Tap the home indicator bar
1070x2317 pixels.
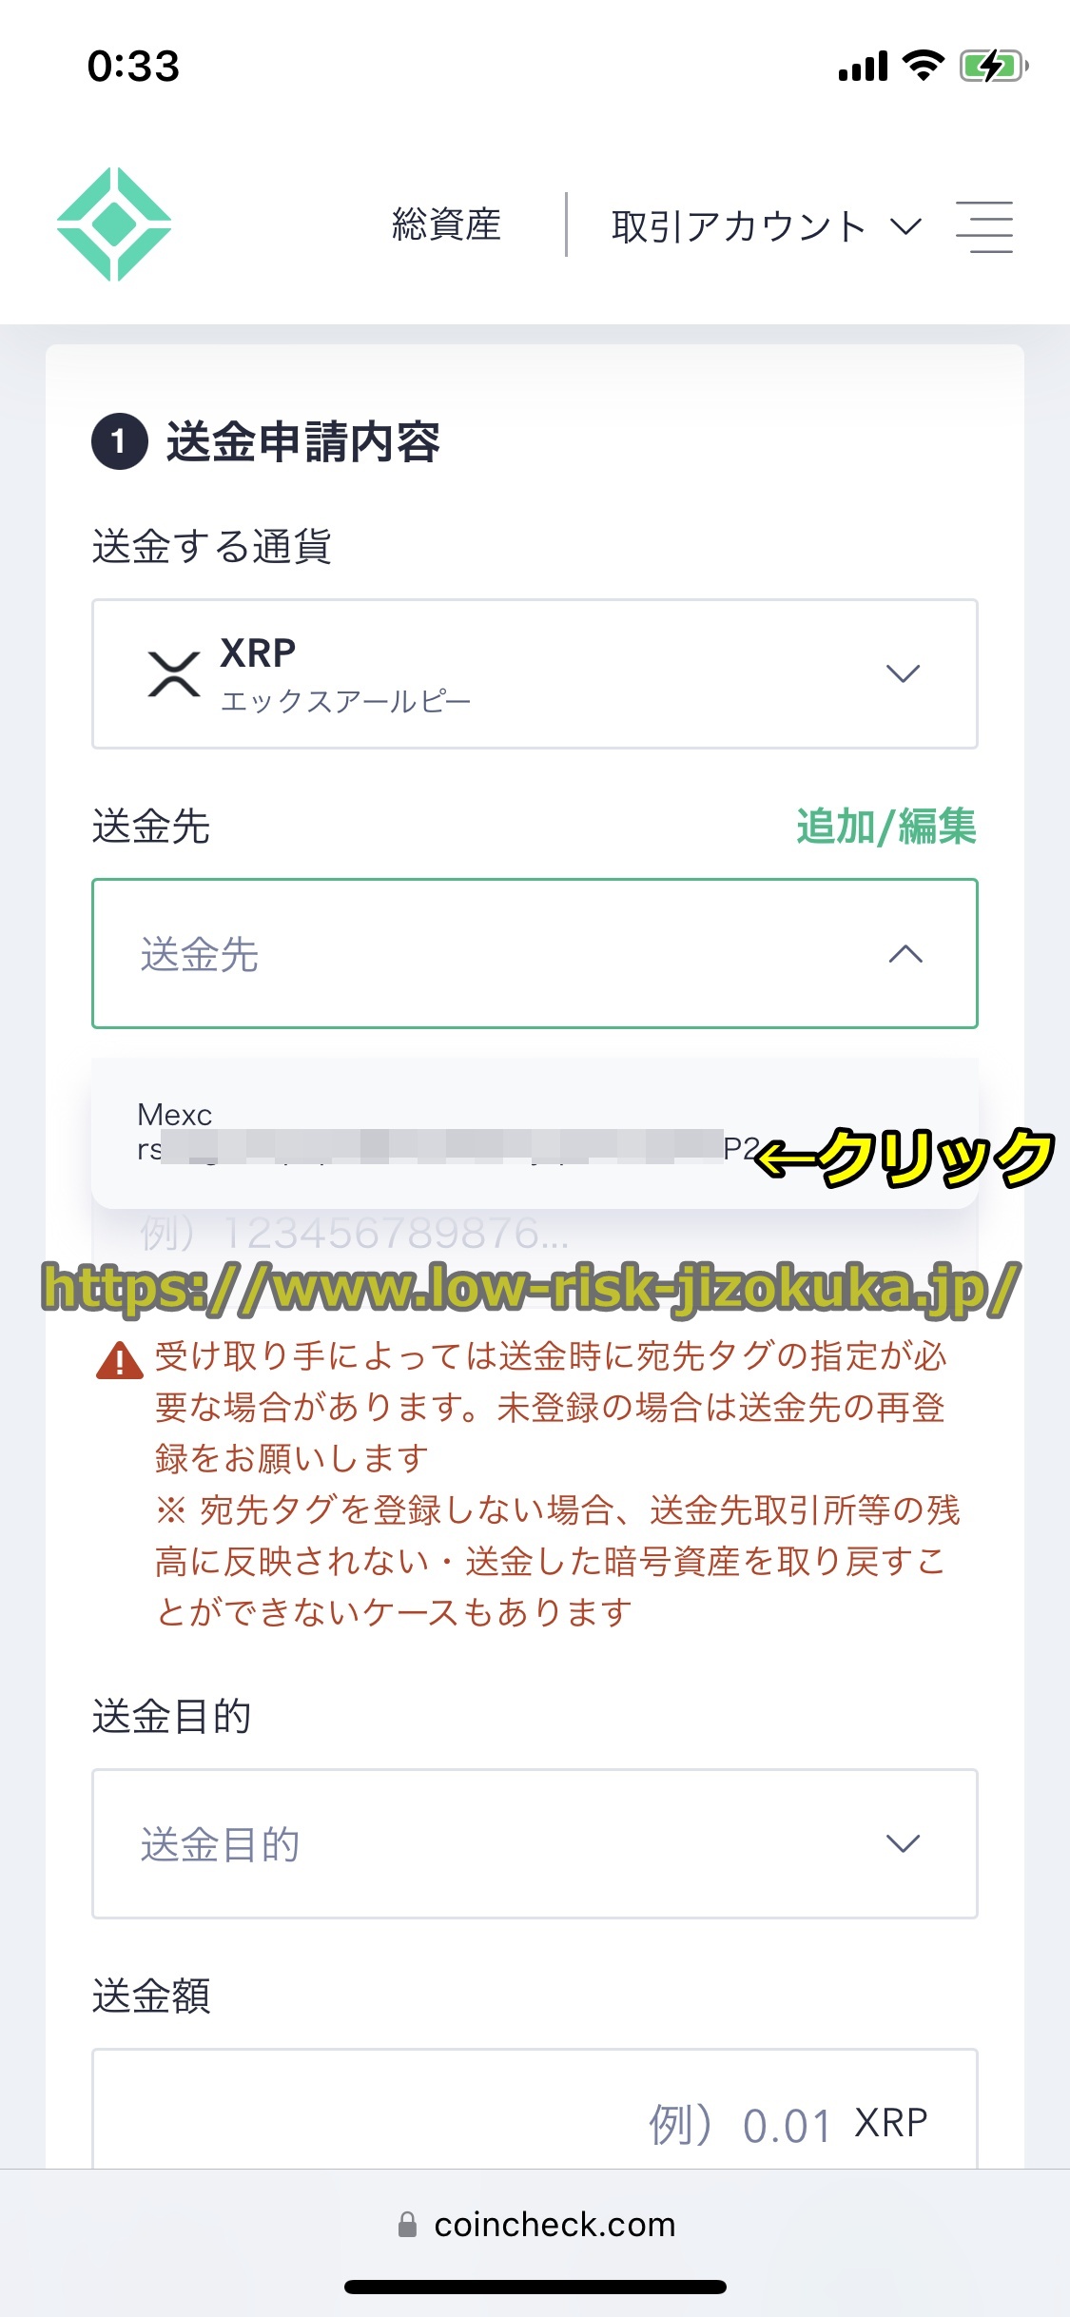(x=535, y=2287)
